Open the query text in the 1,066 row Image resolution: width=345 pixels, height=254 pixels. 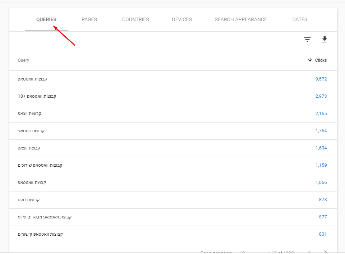[x=32, y=182]
